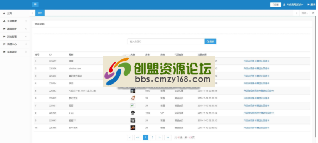Go to previous page with single-arrow button
318x143 pixels.
pyautogui.click(x=130, y=138)
